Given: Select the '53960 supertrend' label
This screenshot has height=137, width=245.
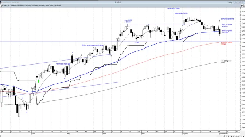Looking at the screenshot, I should 227,19.
